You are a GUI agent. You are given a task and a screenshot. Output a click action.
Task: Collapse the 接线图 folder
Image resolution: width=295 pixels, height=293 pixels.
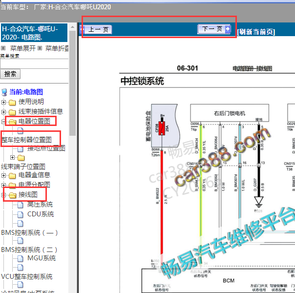click(3, 195)
